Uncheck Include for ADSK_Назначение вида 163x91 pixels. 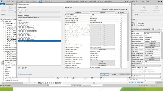(121, 67)
